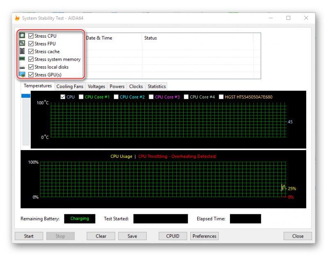Close the window with title bar X
Viewport: 328px width, 256px height.
(x=306, y=18)
